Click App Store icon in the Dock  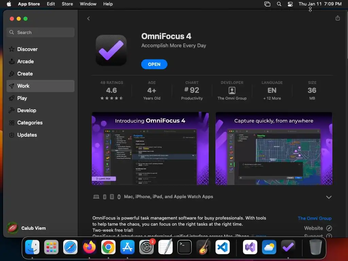[x=127, y=247]
